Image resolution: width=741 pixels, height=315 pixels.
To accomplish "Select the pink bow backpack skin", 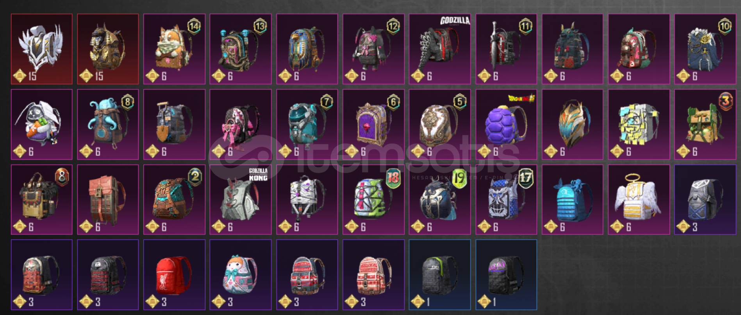I will point(241,124).
